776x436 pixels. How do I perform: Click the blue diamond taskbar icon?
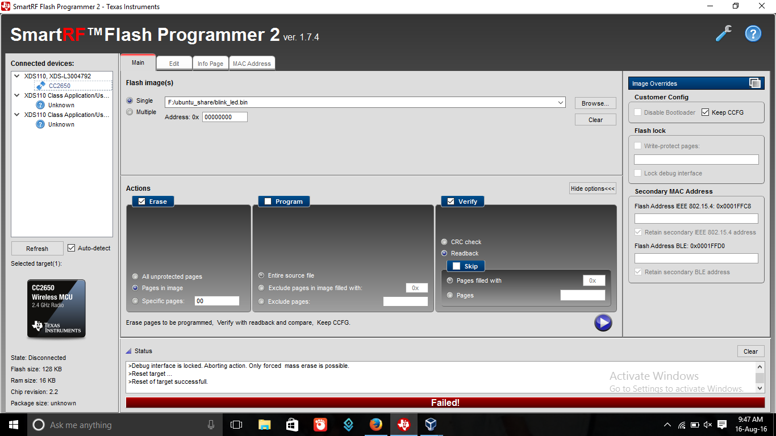click(348, 425)
